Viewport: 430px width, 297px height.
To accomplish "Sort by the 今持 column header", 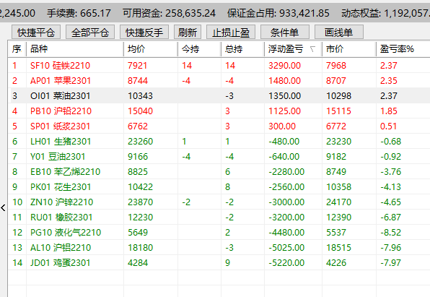I will (199, 49).
